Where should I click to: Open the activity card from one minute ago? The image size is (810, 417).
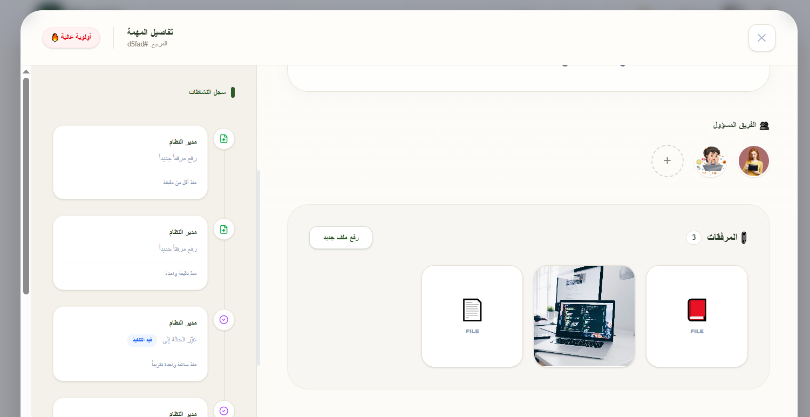pos(130,252)
